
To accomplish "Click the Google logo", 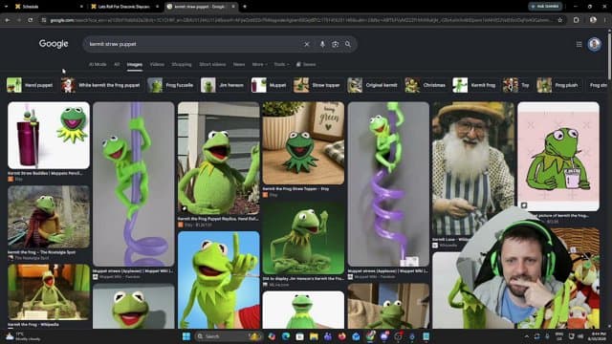I will (54, 44).
